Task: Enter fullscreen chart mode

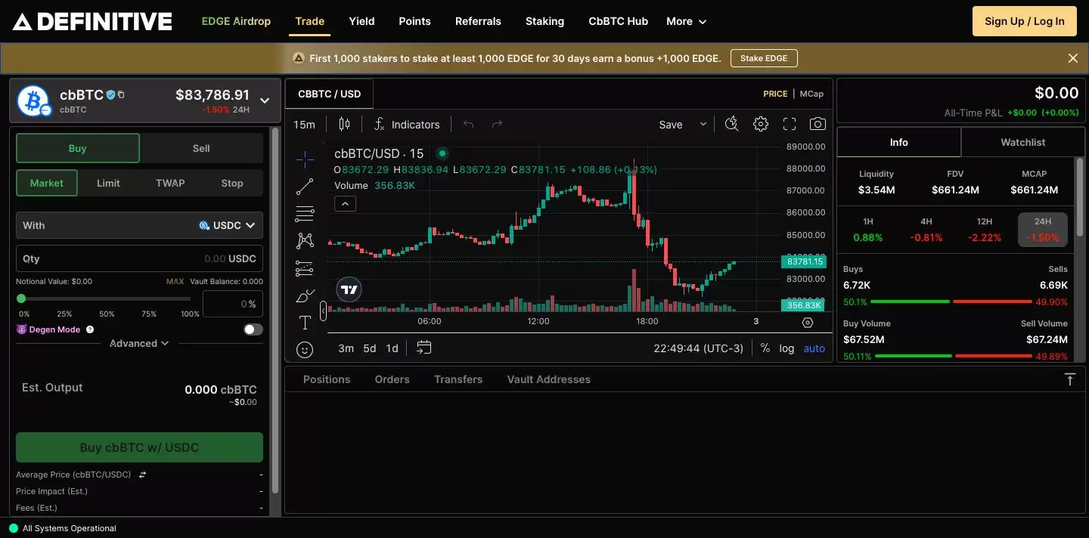Action: pos(790,125)
